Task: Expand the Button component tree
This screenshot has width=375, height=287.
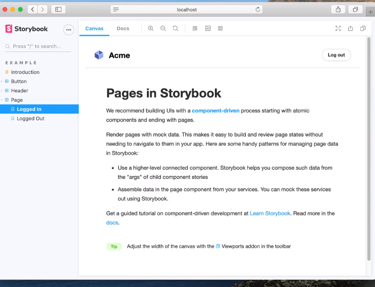Action: [x=2, y=81]
